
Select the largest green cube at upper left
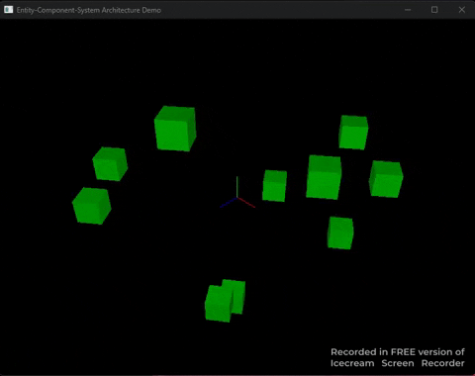tap(175, 129)
